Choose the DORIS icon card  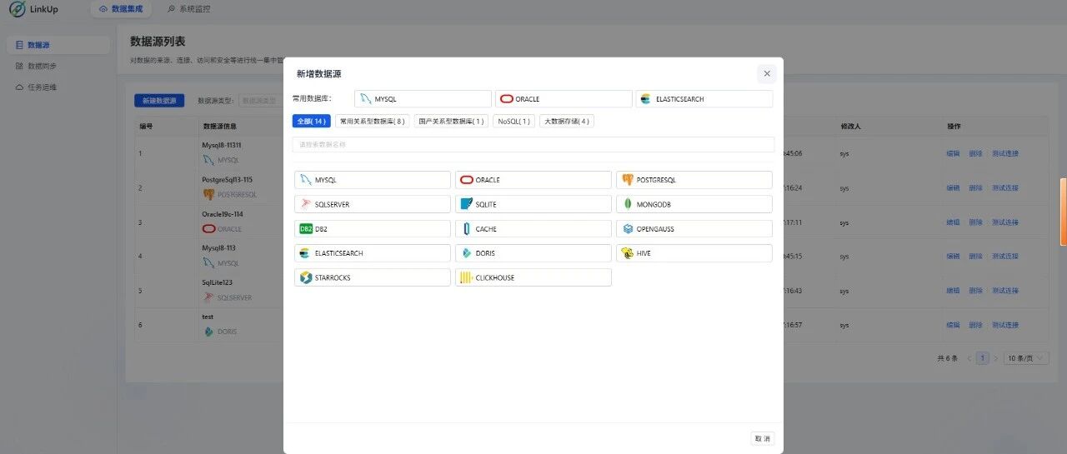(x=533, y=253)
